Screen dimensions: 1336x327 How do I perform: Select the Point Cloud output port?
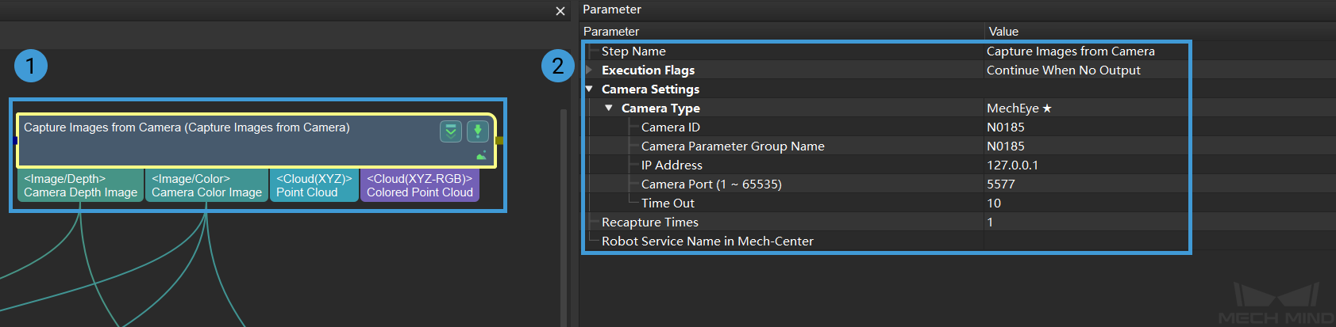point(314,186)
